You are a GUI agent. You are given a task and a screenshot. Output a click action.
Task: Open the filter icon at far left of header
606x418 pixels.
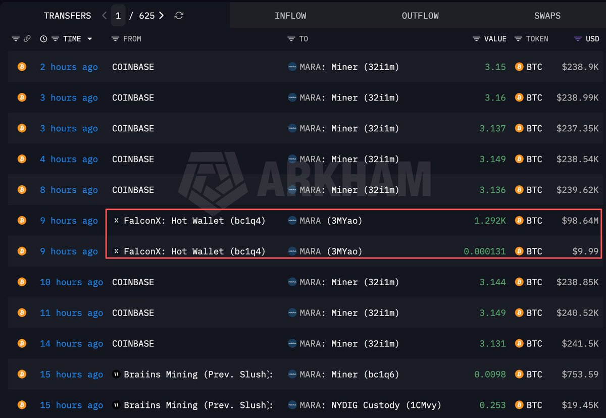click(x=16, y=39)
